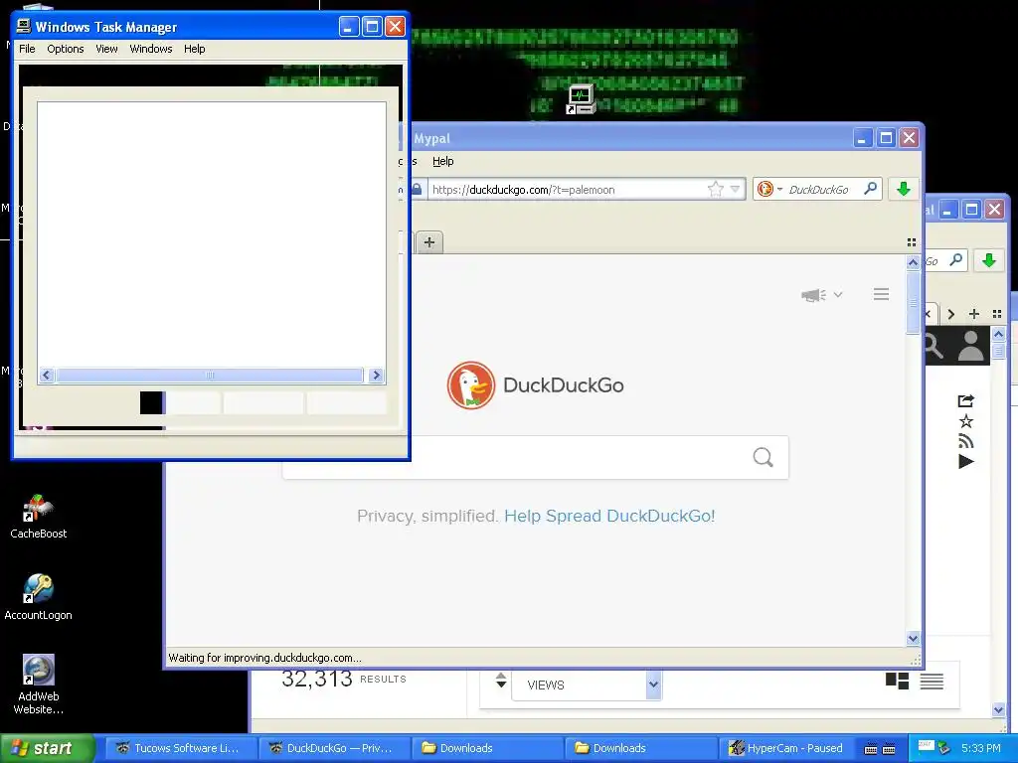Click the user profile icon on Tucows page
The image size is (1018, 763).
coord(970,346)
